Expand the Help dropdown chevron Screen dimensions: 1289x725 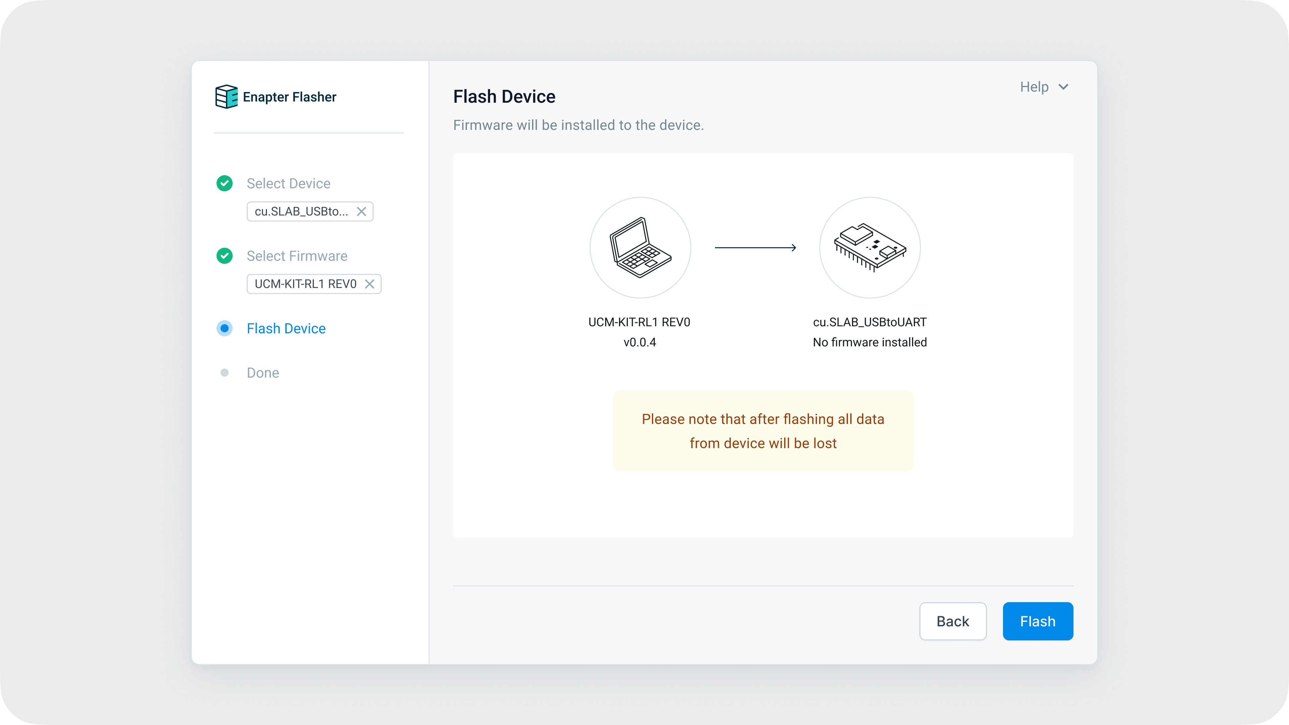tap(1063, 87)
